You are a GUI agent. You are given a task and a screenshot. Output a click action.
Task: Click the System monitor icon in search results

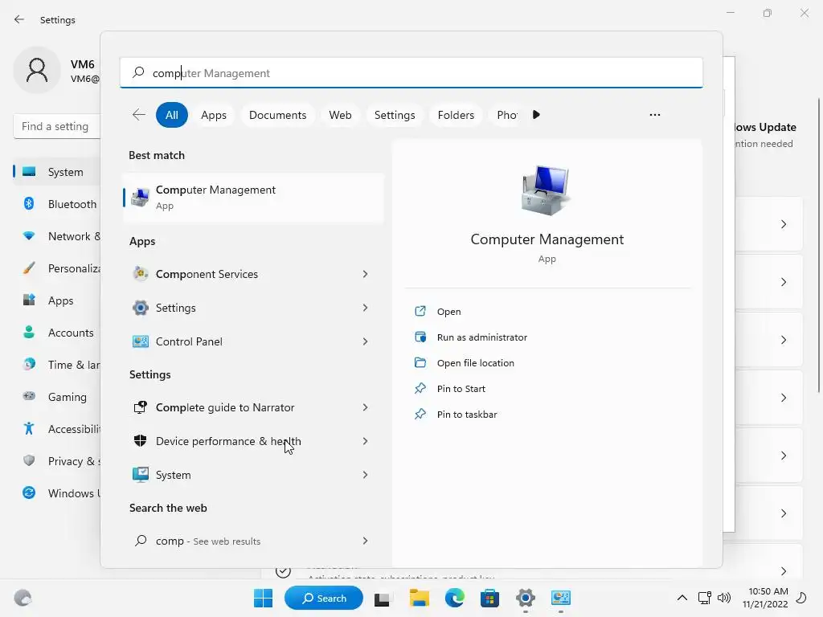click(140, 474)
